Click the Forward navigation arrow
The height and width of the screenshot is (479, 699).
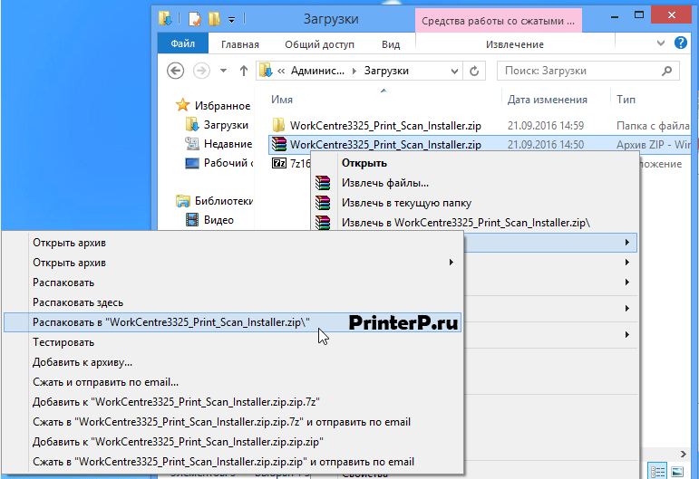201,71
